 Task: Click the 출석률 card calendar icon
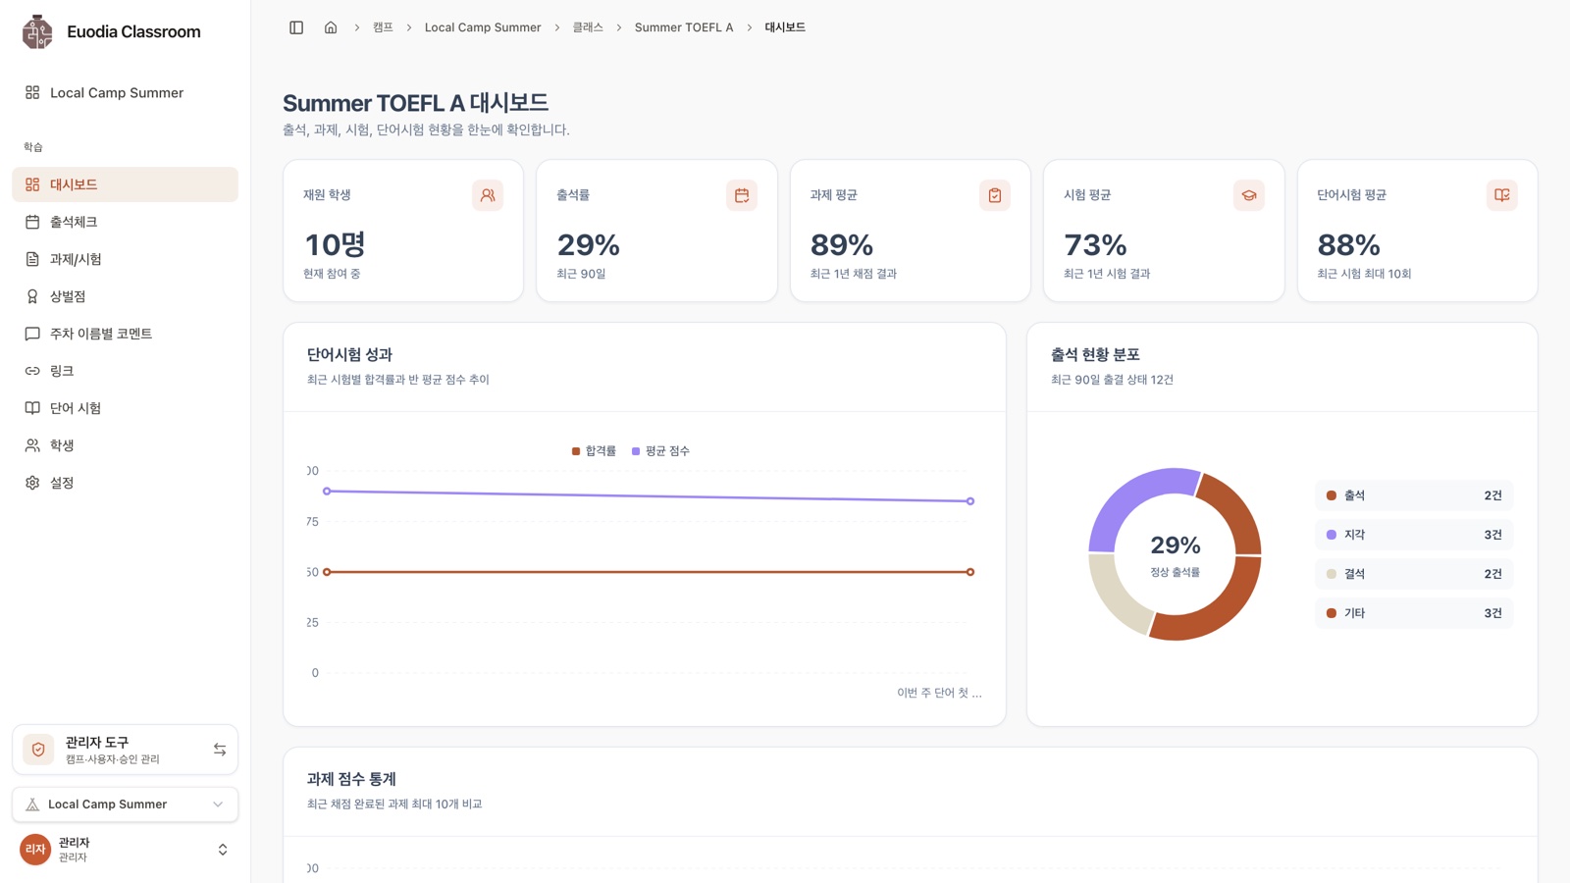[x=742, y=195]
